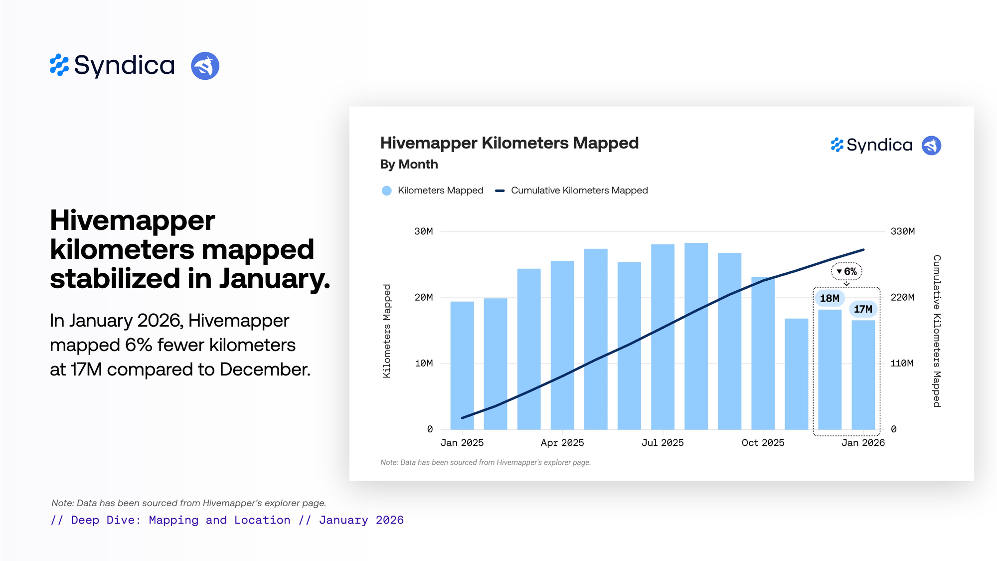
Task: Click the Syndica logo at top left
Action: pyautogui.click(x=113, y=65)
